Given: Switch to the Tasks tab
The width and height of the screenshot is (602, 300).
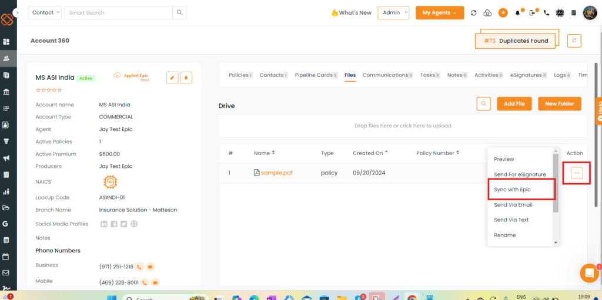Looking at the screenshot, I should coord(430,75).
